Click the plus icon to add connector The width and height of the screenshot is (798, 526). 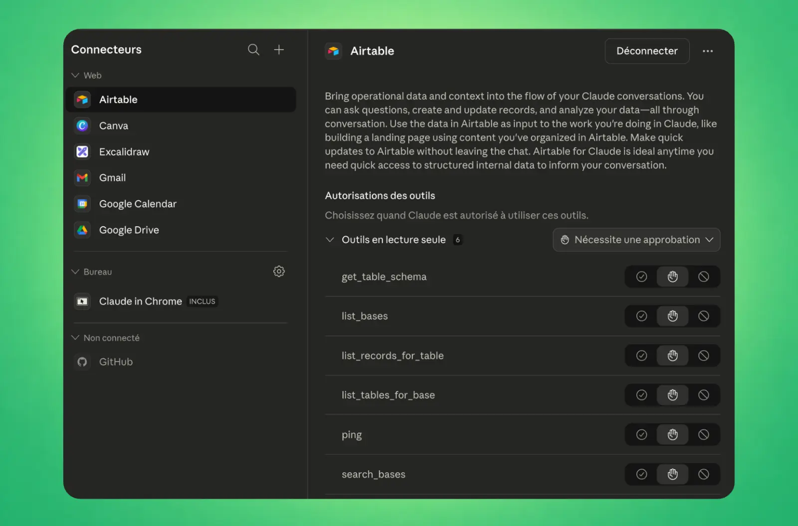coord(279,50)
